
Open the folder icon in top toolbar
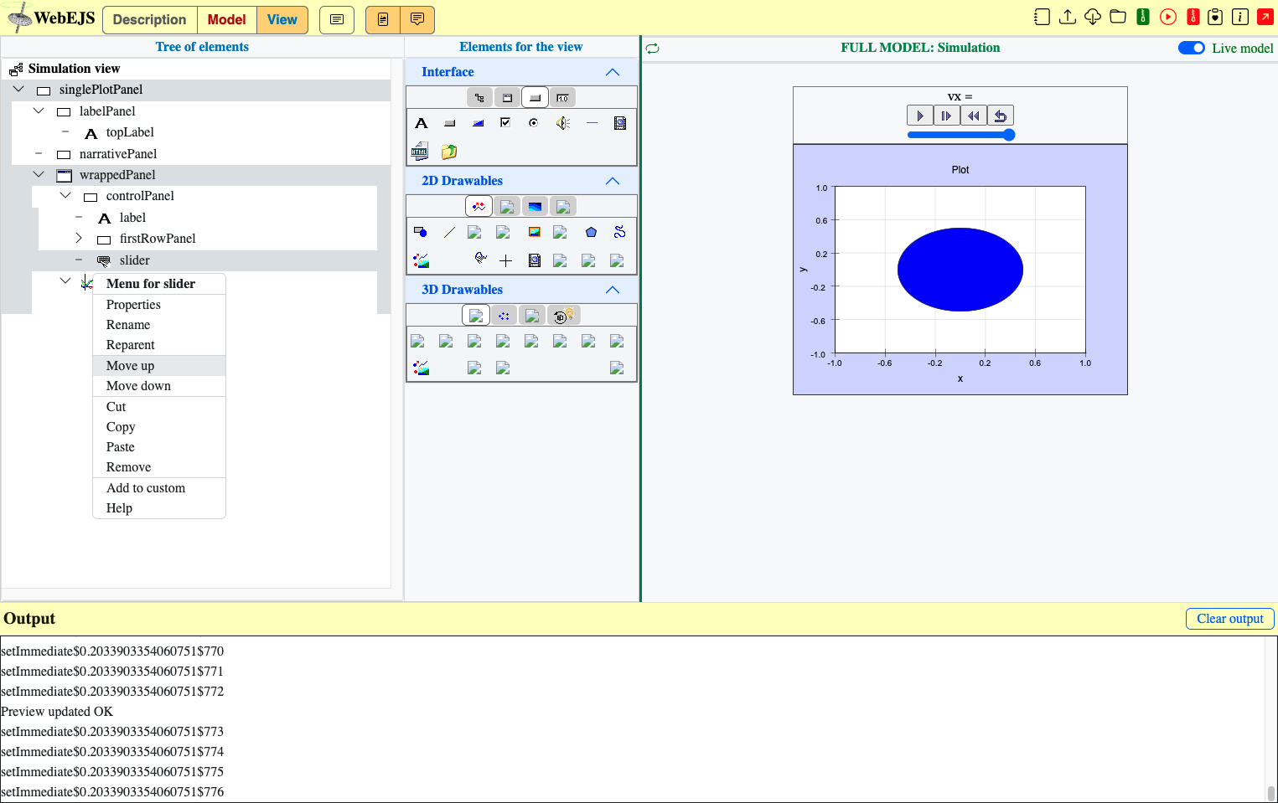(x=1118, y=17)
